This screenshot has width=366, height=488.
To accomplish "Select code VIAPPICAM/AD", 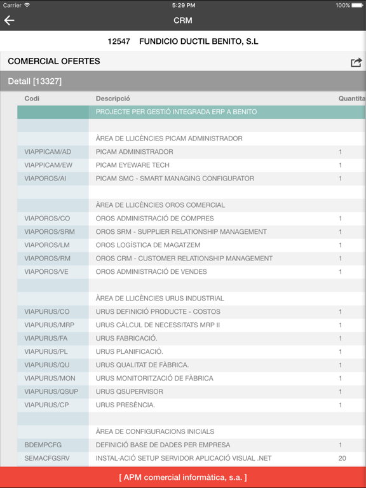I will [x=48, y=152].
